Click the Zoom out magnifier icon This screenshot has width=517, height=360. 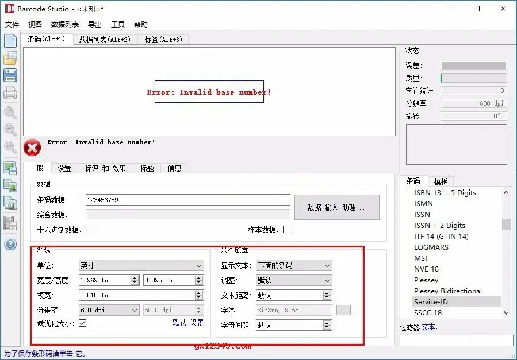(x=10, y=129)
